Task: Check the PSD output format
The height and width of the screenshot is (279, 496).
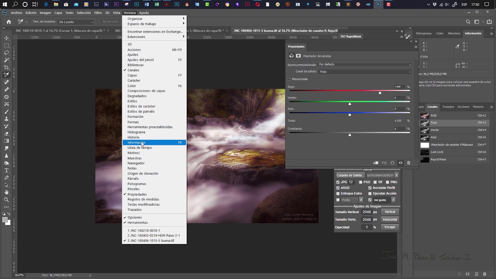Action: point(361,182)
